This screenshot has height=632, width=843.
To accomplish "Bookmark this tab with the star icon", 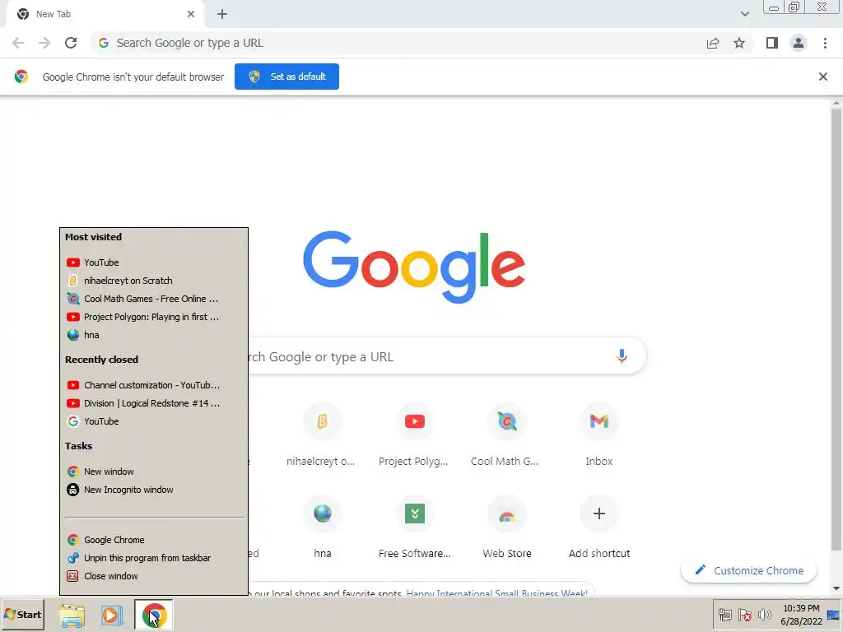I will pyautogui.click(x=739, y=43).
